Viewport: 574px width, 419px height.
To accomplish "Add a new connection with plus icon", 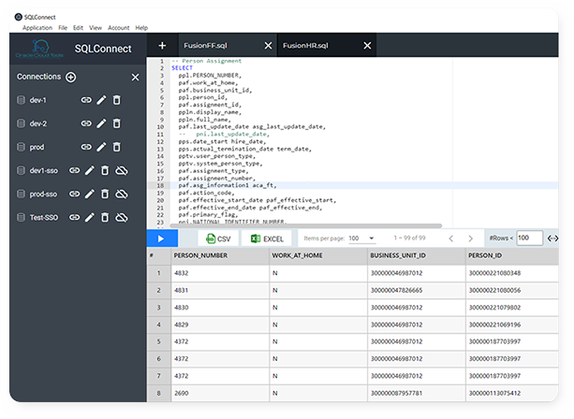I will point(70,77).
